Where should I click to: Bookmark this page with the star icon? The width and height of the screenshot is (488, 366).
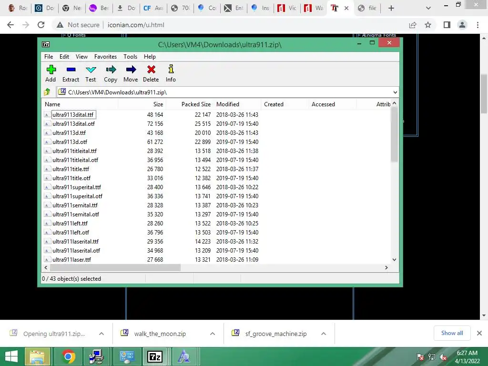click(428, 25)
